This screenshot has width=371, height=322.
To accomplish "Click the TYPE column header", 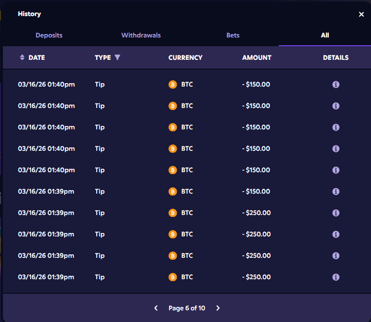I will tap(102, 57).
